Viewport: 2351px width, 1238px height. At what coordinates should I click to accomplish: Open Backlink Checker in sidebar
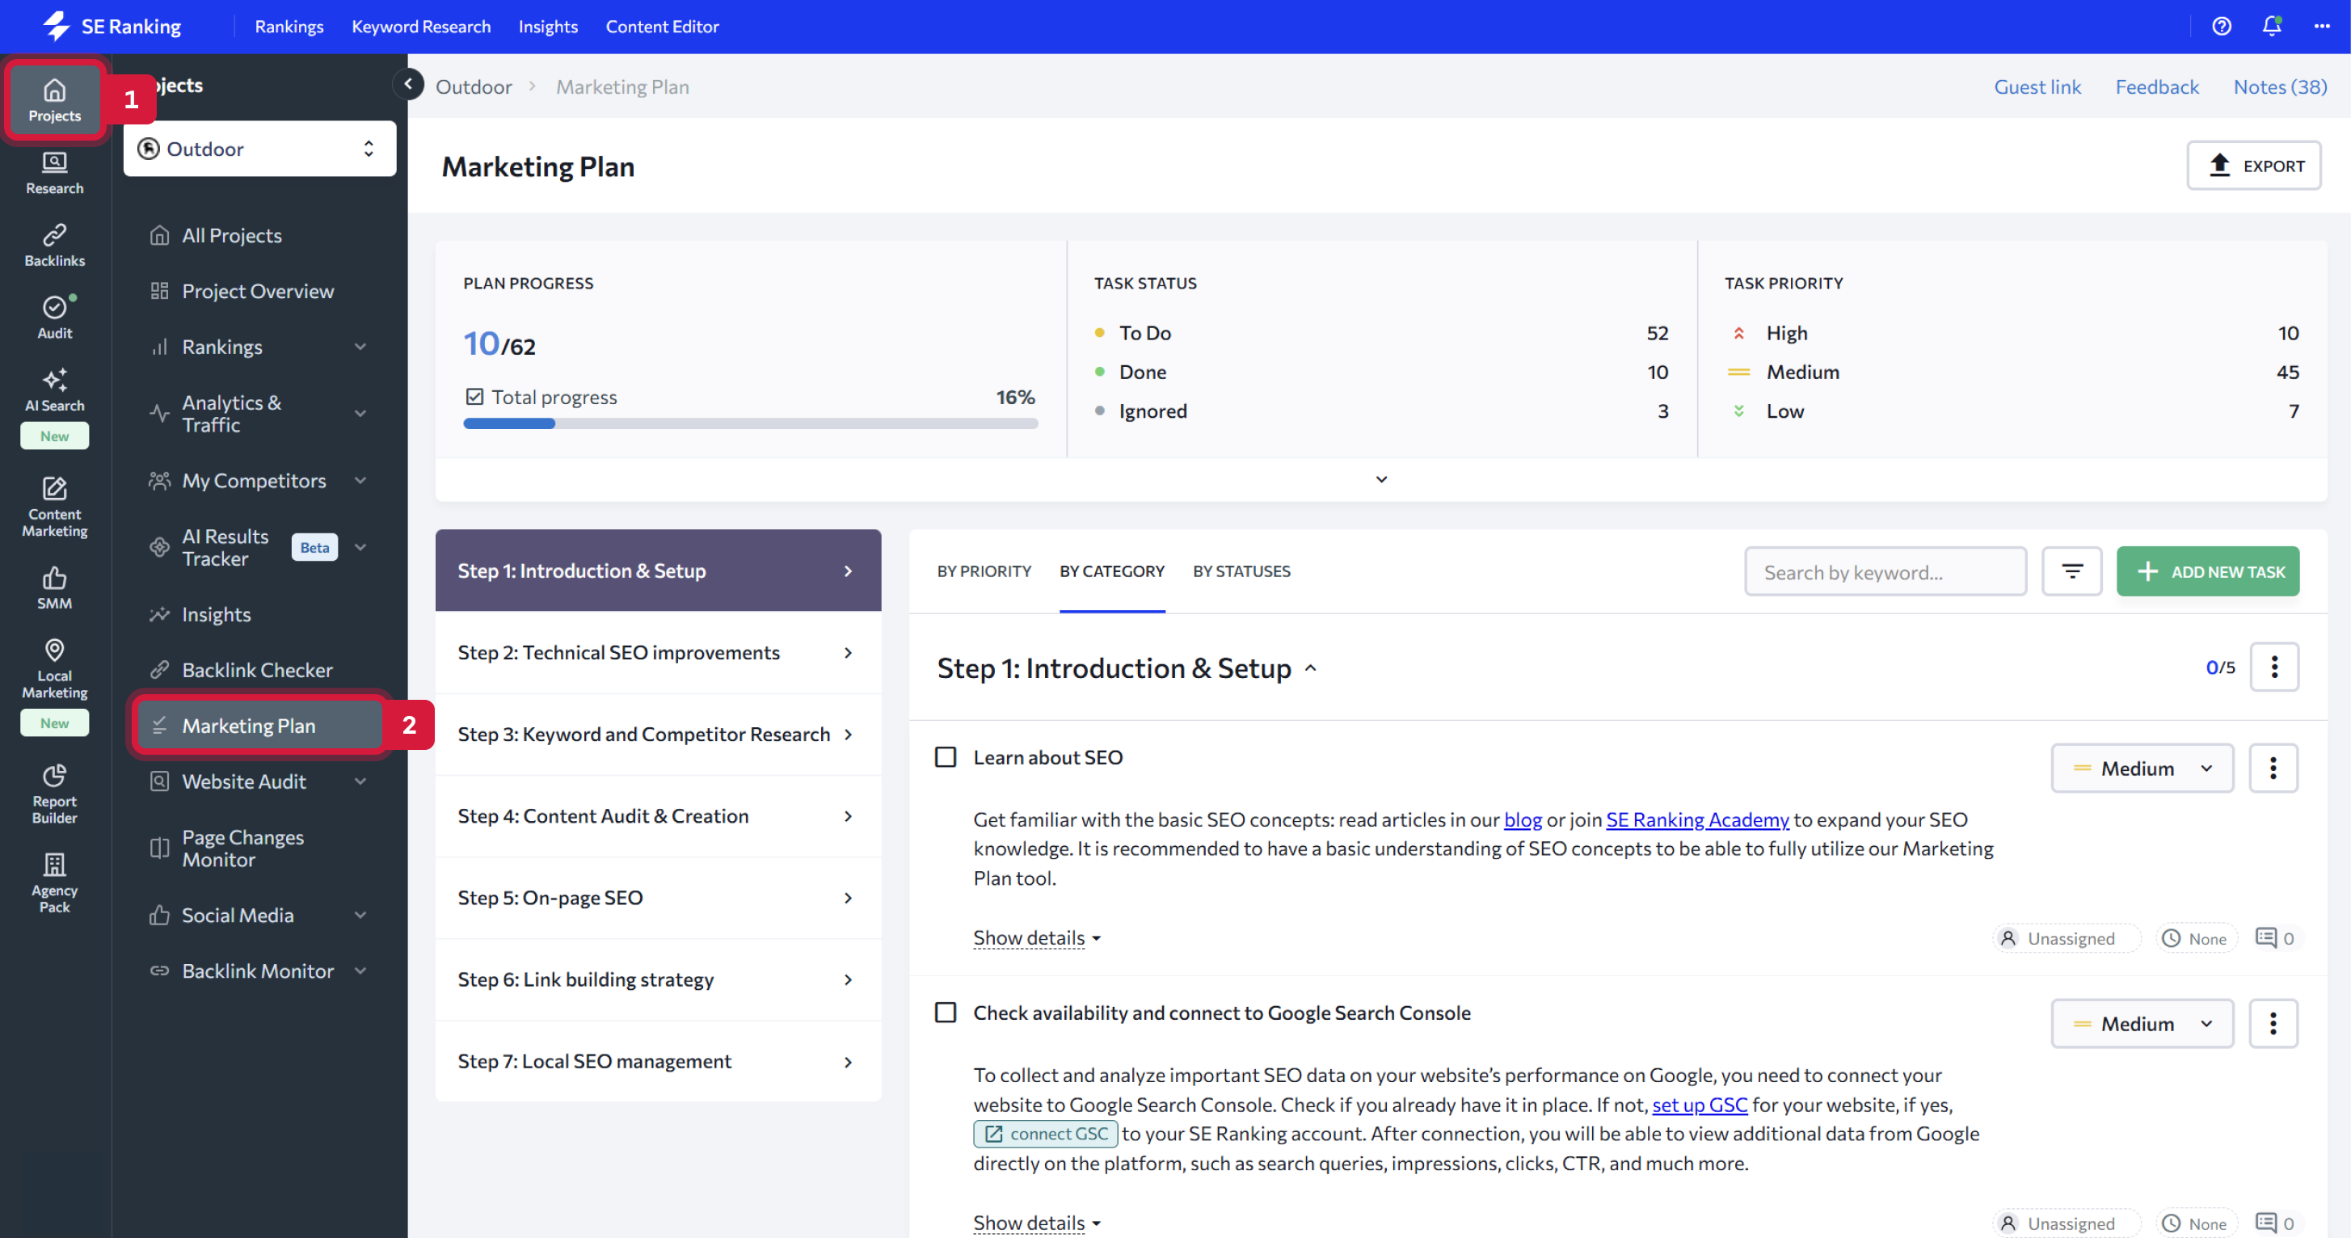pos(257,670)
